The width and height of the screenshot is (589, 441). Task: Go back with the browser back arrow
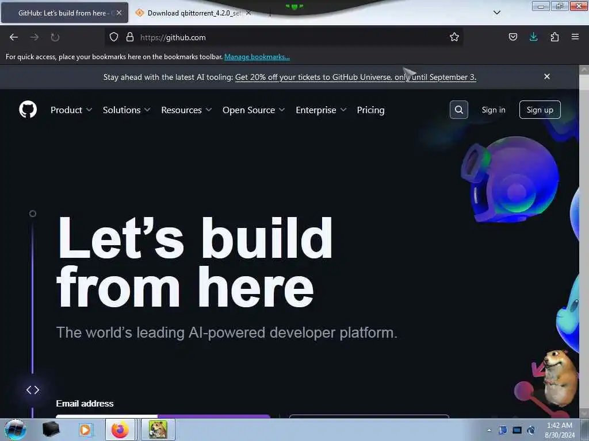pyautogui.click(x=14, y=37)
